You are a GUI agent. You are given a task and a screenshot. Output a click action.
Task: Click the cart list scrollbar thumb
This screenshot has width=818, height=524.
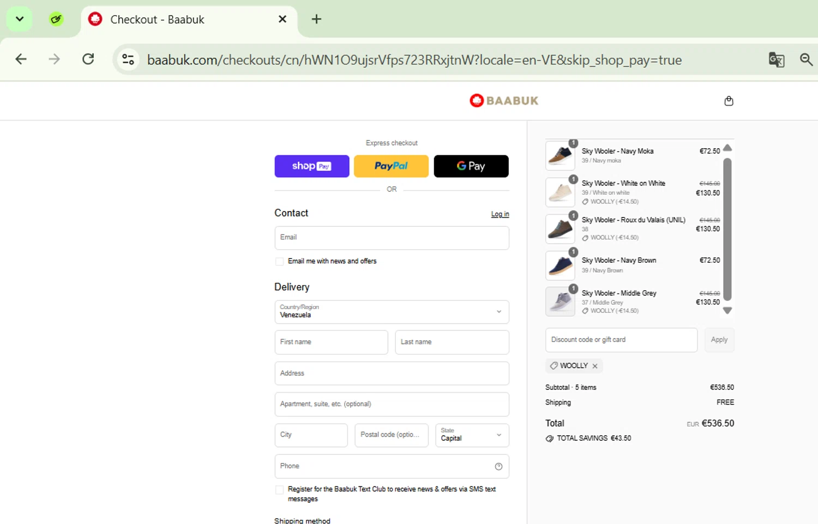(x=727, y=230)
